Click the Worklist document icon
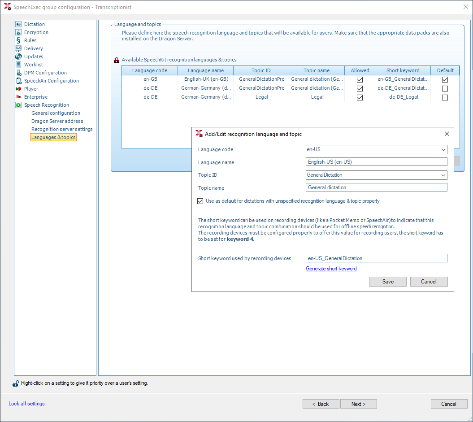The height and width of the screenshot is (422, 473). pyautogui.click(x=18, y=65)
